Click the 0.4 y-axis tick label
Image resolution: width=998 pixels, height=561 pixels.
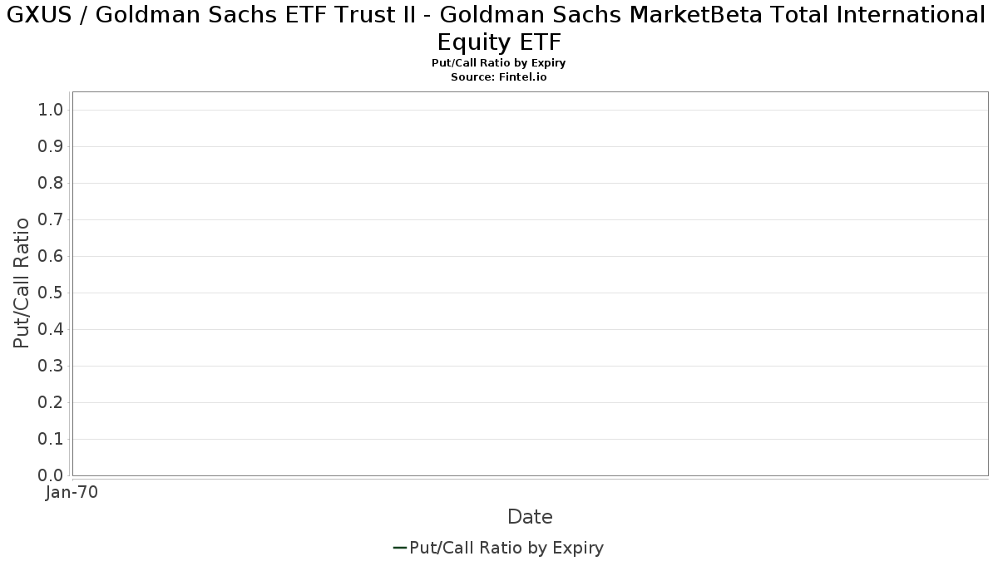click(x=51, y=330)
